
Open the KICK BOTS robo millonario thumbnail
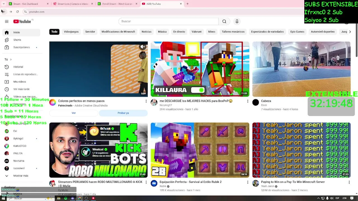pyautogui.click(x=98, y=150)
